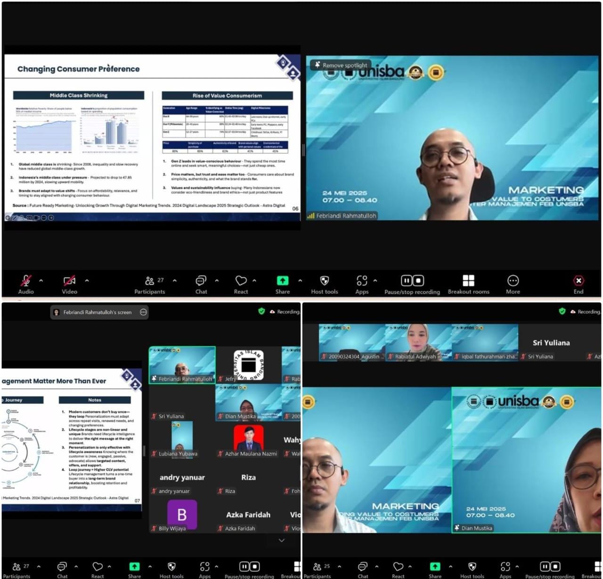This screenshot has height=579, width=603.
Task: Click the closed captions CC icon under slide
Action: coord(29,218)
